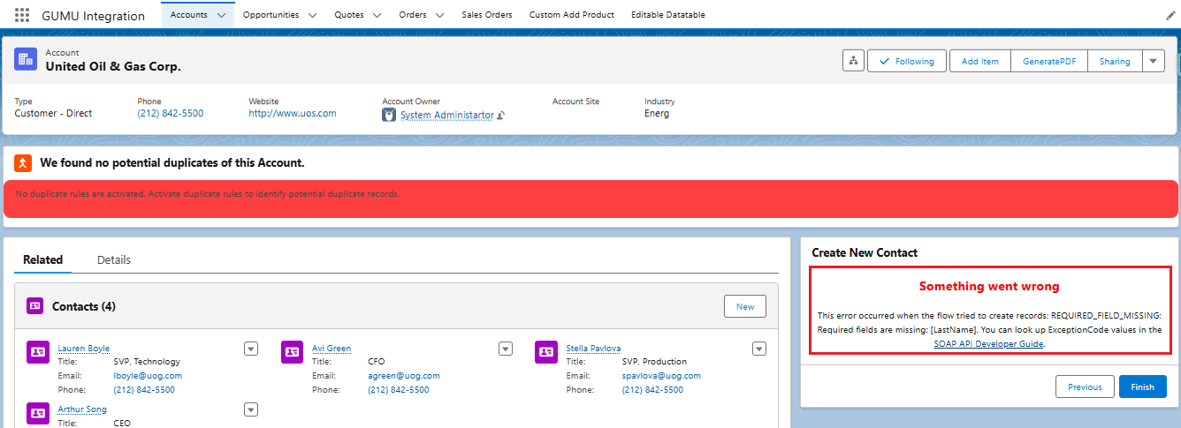Viewport: 1181px width, 428px height.
Task: Click the Finish button
Action: tap(1142, 387)
